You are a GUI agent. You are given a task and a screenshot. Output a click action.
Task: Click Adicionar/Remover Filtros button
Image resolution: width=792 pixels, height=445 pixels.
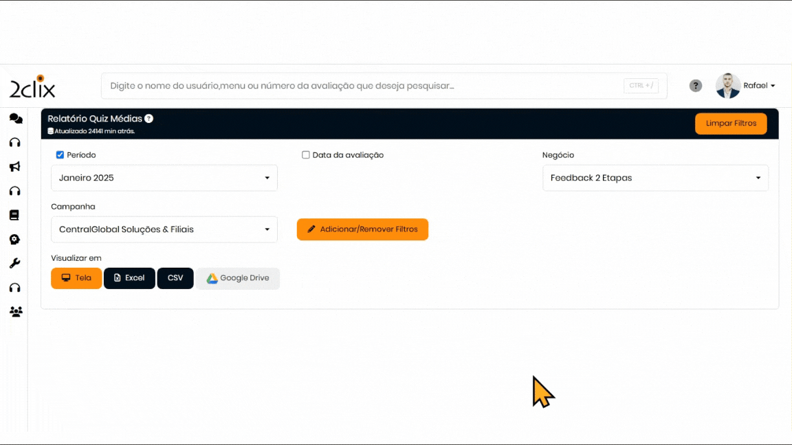point(362,229)
